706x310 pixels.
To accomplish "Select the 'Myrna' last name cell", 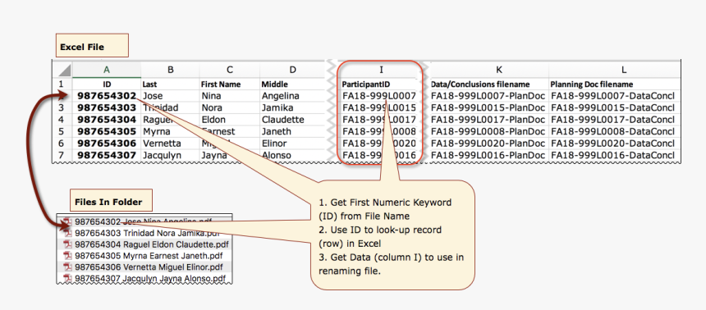I will pyautogui.click(x=170, y=132).
